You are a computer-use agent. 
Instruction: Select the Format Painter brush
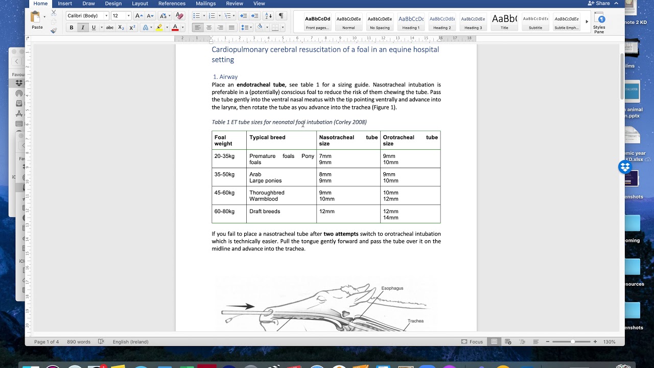click(54, 31)
